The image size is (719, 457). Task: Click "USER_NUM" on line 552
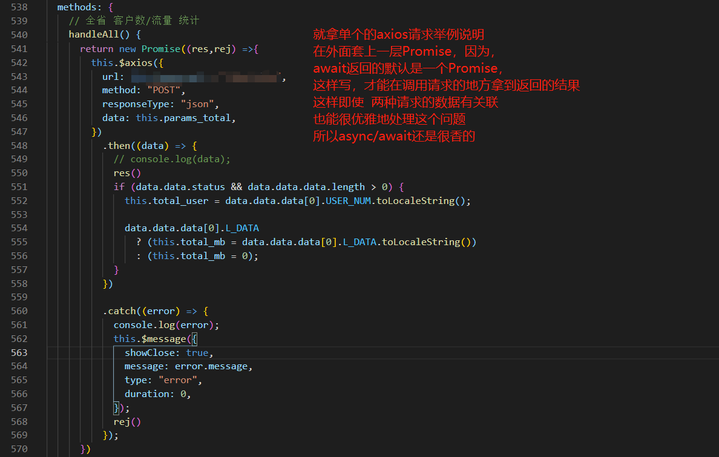(349, 201)
